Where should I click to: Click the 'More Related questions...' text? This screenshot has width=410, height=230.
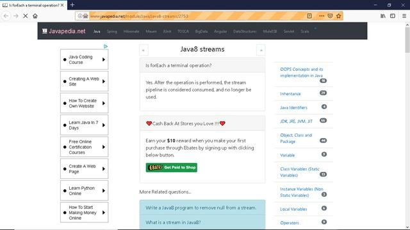165,192
